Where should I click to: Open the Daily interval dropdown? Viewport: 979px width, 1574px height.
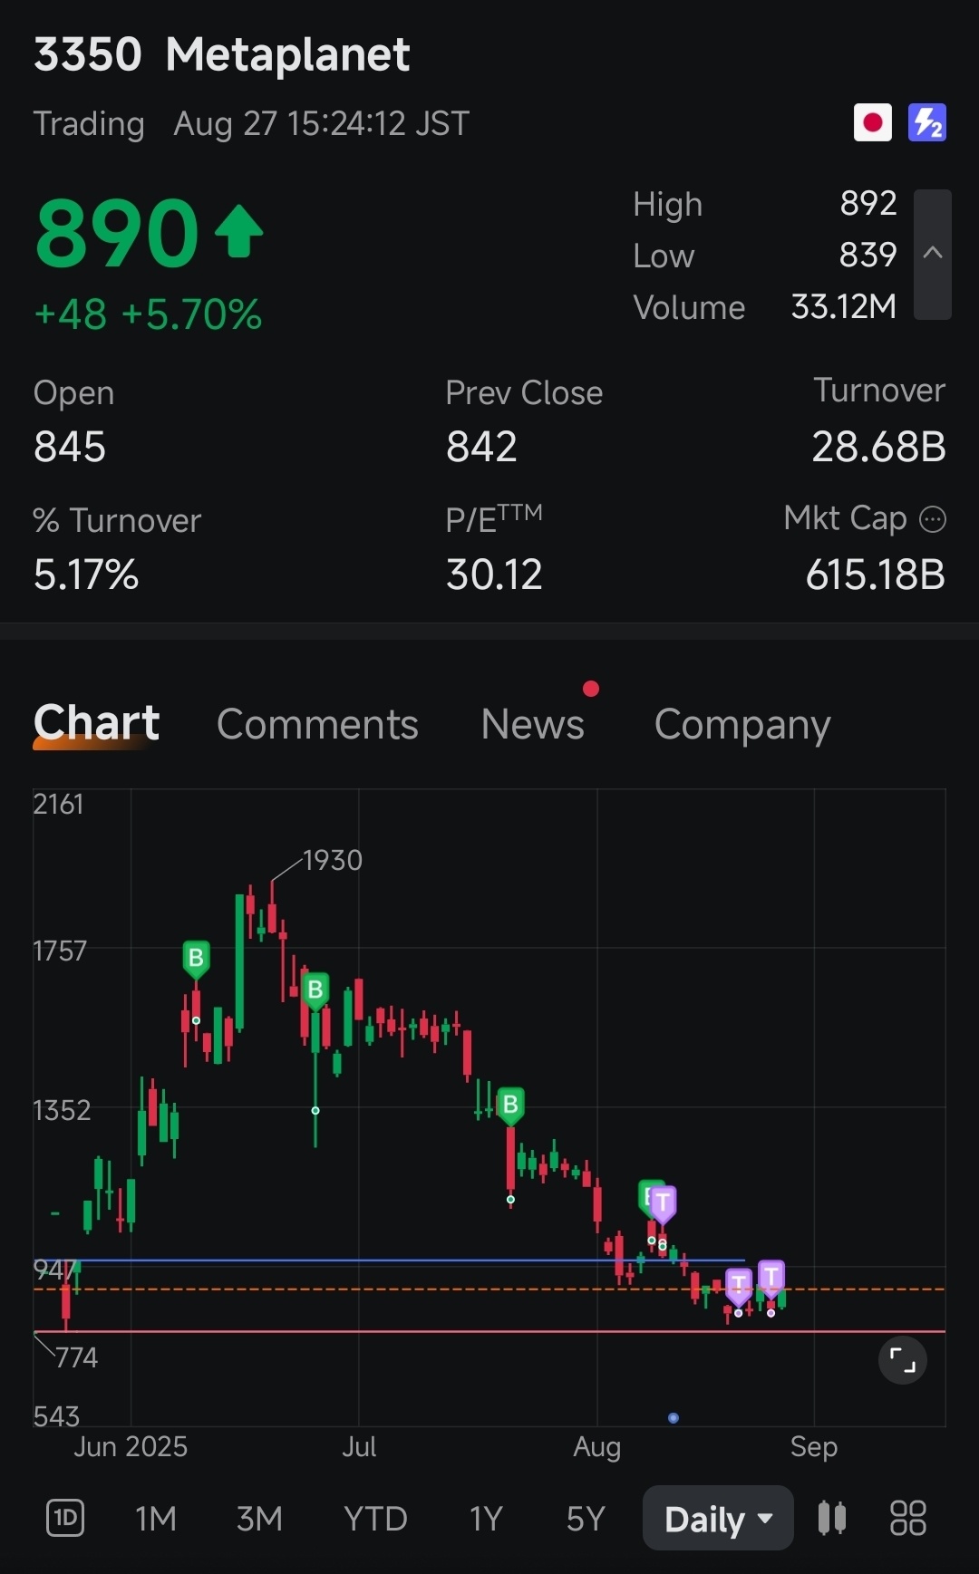pos(718,1518)
